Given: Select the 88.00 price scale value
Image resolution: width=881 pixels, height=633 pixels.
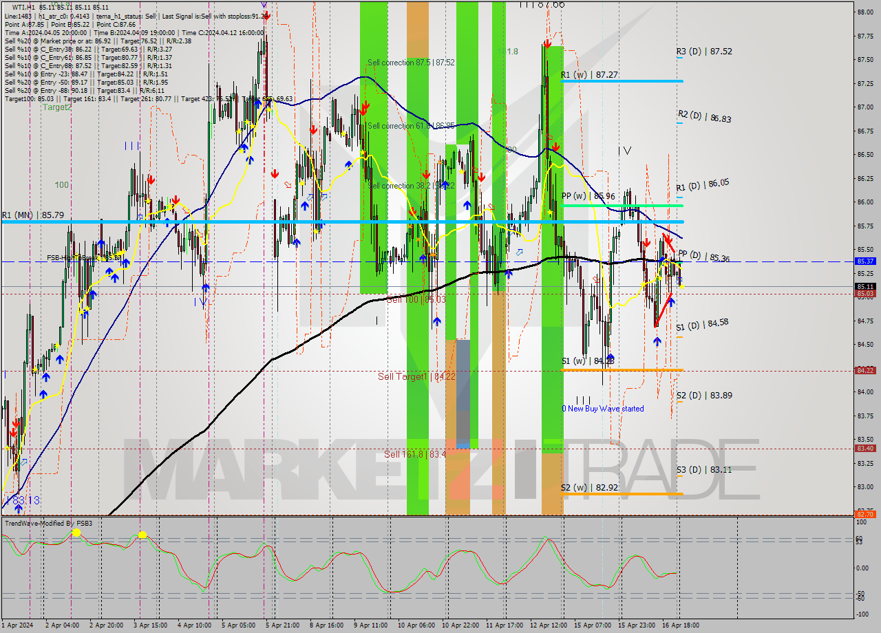Looking at the screenshot, I should (x=865, y=12).
